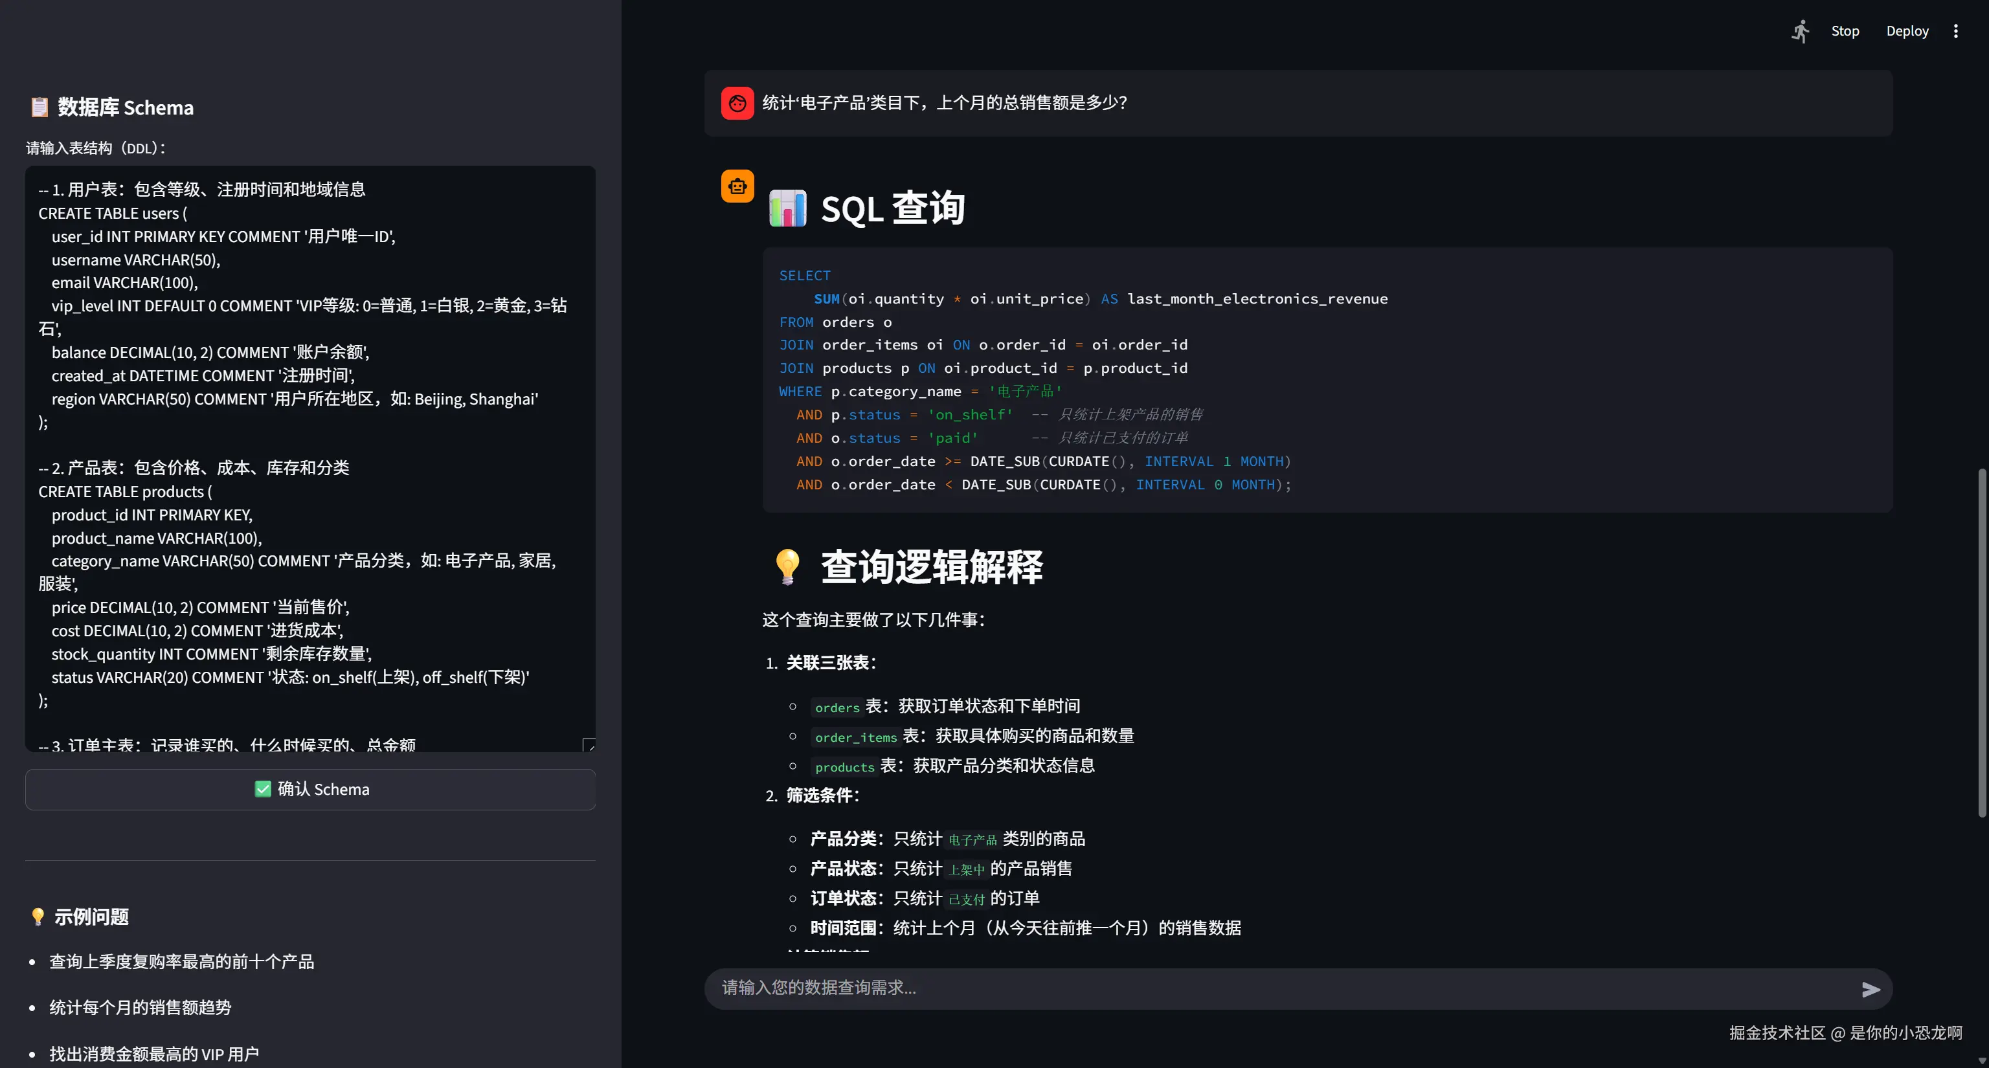Click the green checkmark on 确认 Schema
Image resolution: width=1989 pixels, height=1068 pixels.
262,788
